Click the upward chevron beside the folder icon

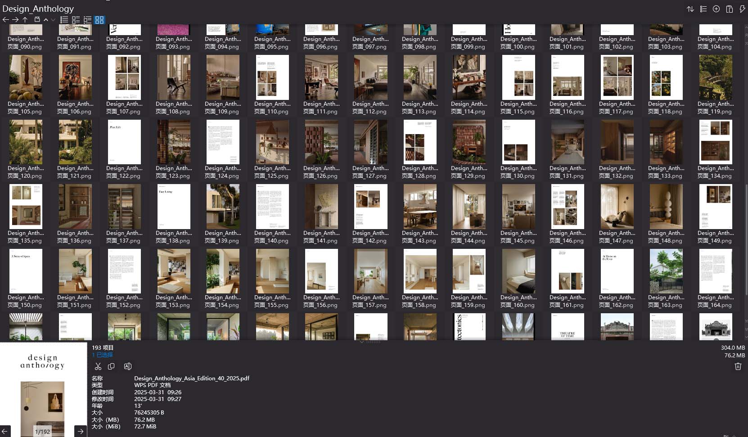45,20
